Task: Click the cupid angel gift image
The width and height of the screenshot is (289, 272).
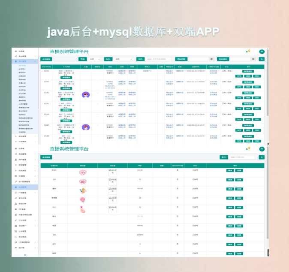Action: coord(83,191)
